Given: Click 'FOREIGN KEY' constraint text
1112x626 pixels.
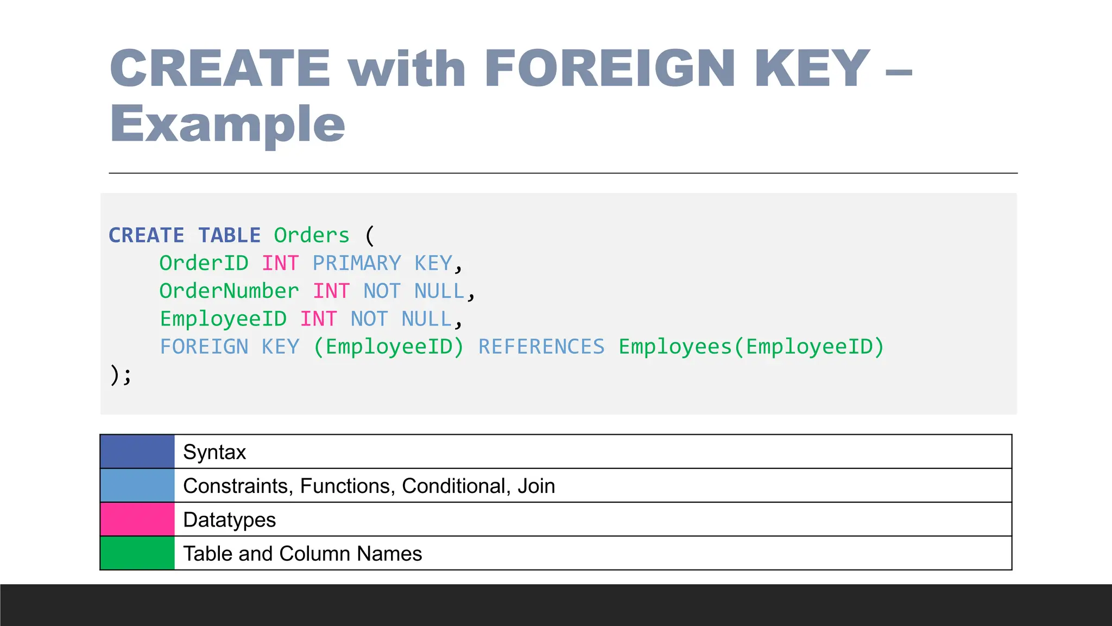Looking at the screenshot, I should [x=230, y=347].
